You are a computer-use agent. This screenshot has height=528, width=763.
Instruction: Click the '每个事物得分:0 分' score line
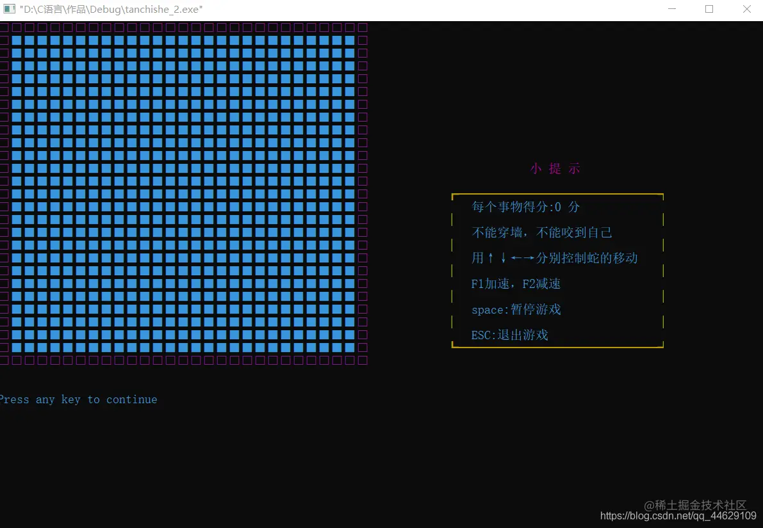pyautogui.click(x=525, y=207)
